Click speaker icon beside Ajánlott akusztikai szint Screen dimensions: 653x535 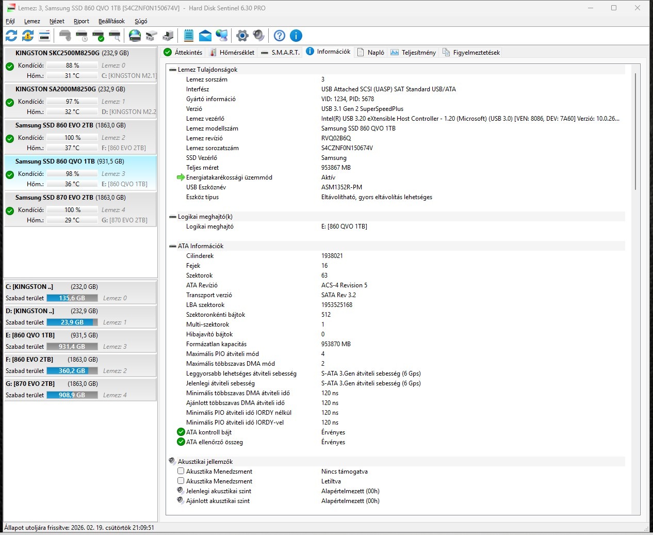181,500
